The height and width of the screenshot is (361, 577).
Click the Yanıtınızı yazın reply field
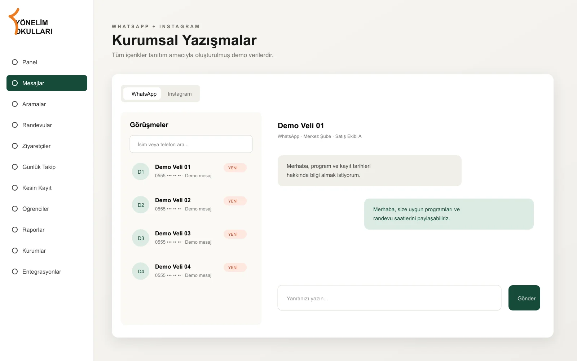coord(389,298)
